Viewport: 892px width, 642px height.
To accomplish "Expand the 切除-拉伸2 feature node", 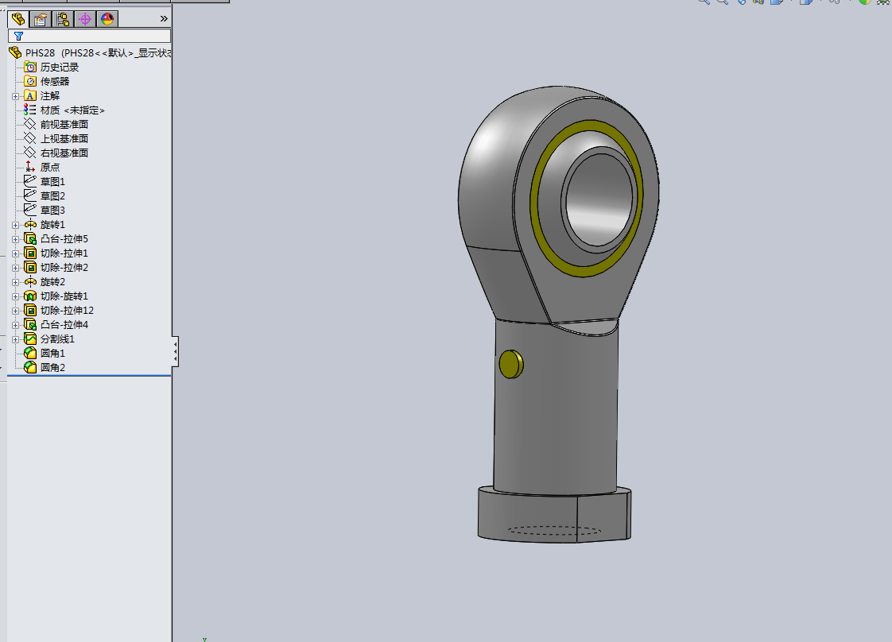I will tap(15, 268).
